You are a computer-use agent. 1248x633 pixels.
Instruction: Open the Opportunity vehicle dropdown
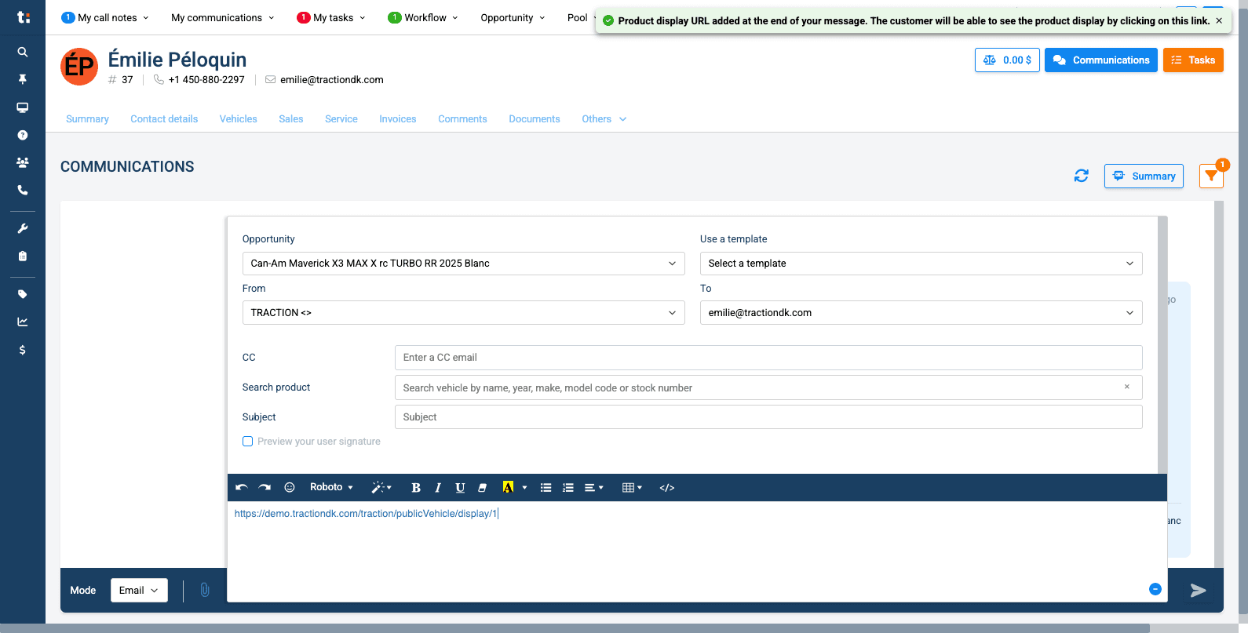coord(463,264)
